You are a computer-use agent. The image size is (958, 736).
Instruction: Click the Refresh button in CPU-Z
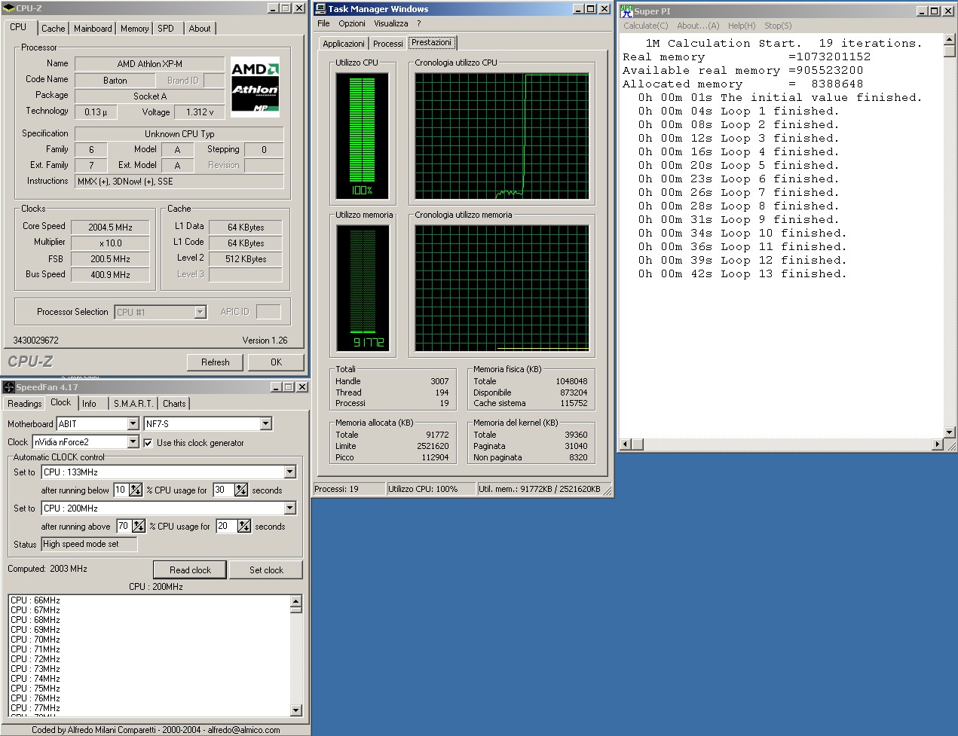(216, 362)
